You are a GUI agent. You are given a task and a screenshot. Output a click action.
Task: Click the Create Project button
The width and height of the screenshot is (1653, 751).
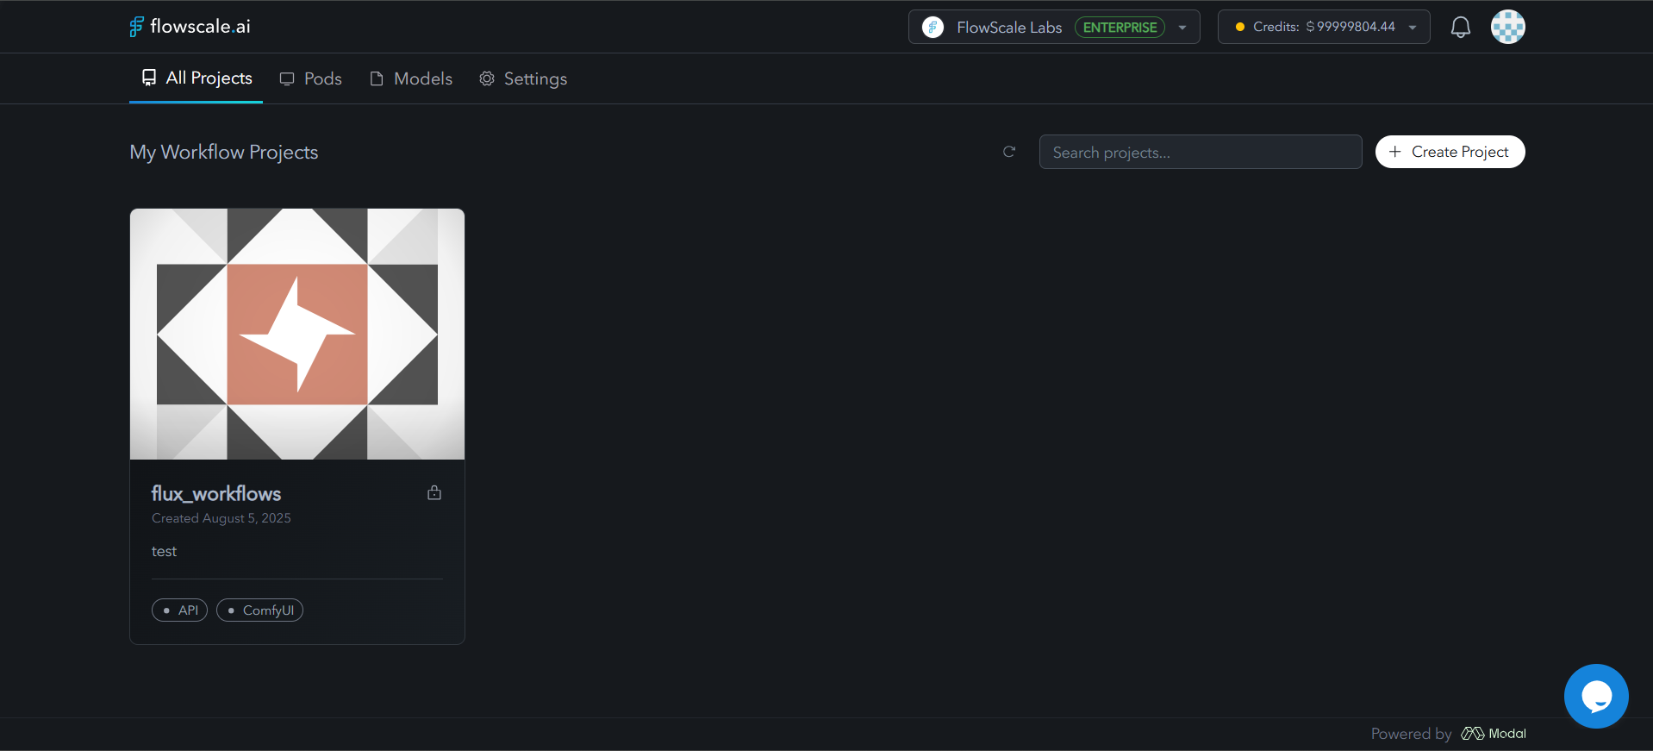(x=1450, y=152)
